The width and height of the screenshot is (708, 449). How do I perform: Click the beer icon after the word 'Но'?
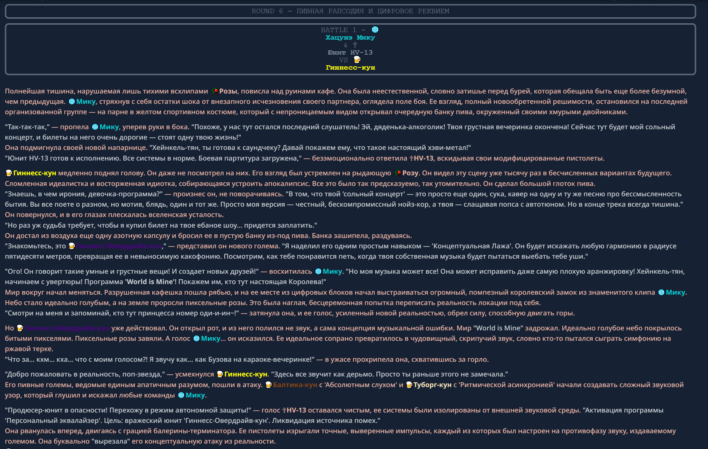pos(20,328)
